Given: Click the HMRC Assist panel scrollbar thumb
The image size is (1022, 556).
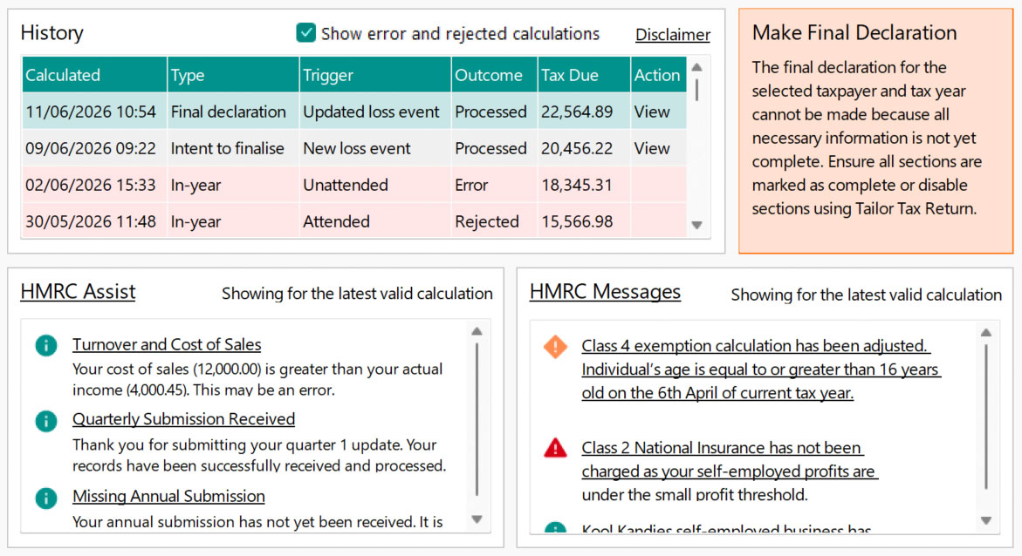Looking at the screenshot, I should coord(477,418).
